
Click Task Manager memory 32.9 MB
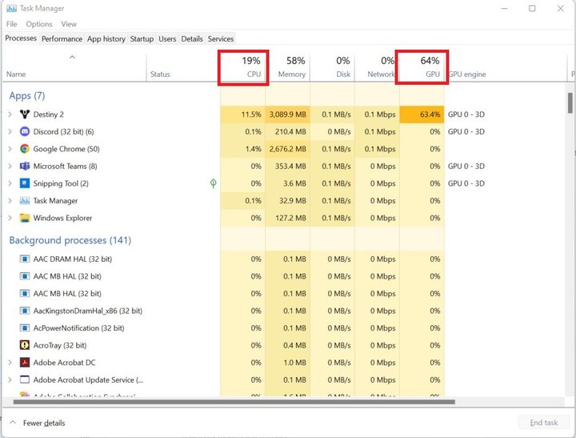tap(293, 201)
